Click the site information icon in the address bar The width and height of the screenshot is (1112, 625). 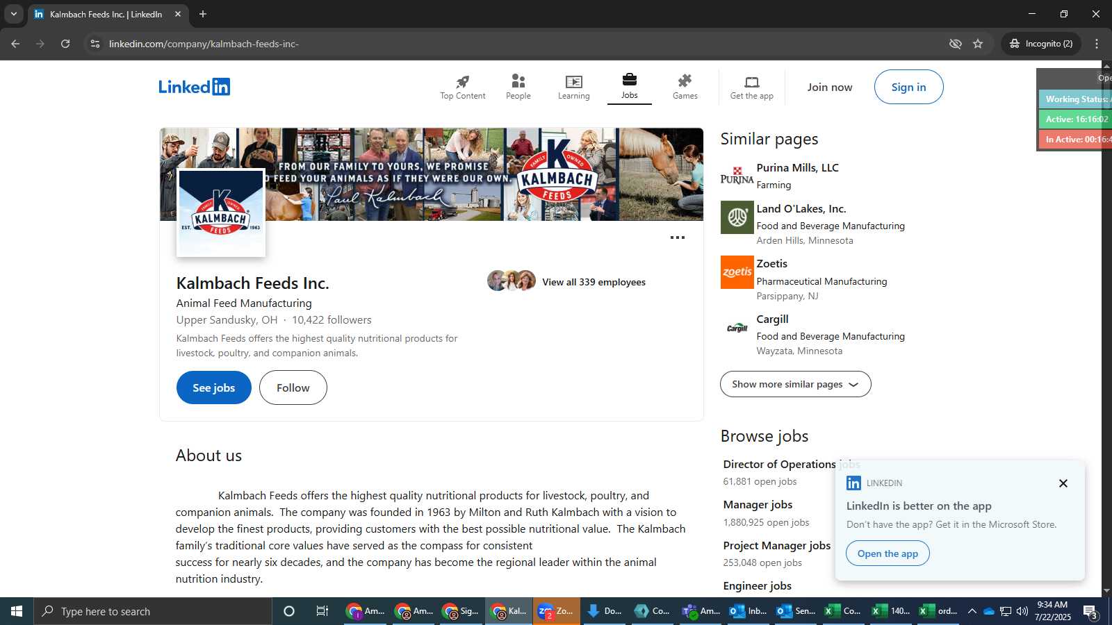(95, 44)
